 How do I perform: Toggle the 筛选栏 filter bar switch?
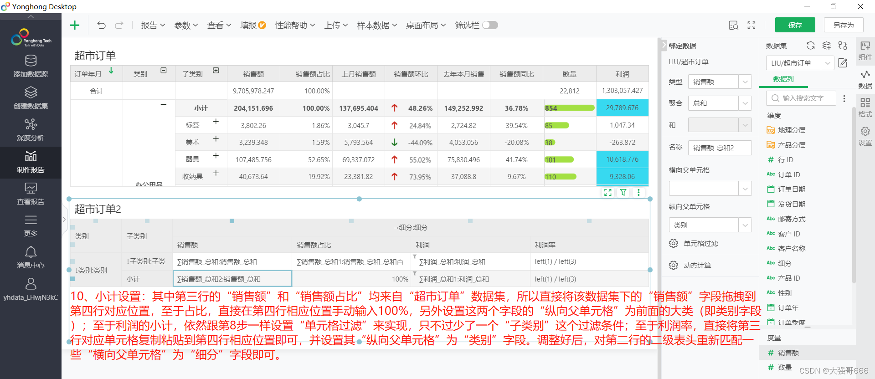click(x=490, y=25)
